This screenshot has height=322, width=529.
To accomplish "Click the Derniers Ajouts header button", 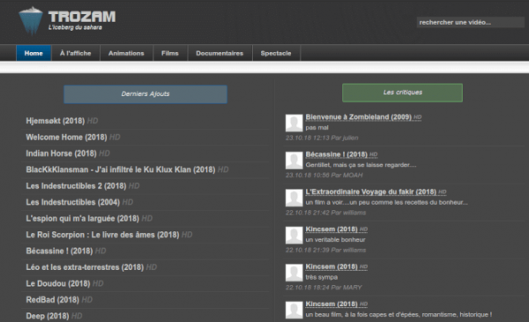I will point(145,94).
